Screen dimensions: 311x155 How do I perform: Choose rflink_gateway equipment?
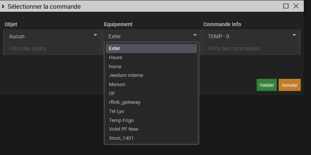coord(151,102)
